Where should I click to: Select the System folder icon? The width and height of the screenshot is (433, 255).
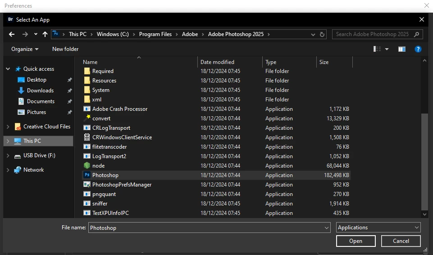coord(87,90)
